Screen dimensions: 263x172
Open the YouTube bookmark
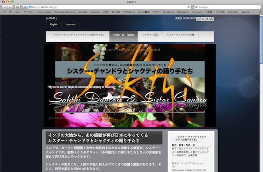coord(233,12)
